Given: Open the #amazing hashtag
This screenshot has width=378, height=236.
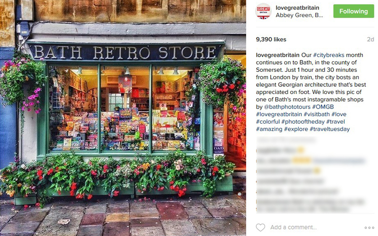Looking at the screenshot, I should tap(269, 129).
